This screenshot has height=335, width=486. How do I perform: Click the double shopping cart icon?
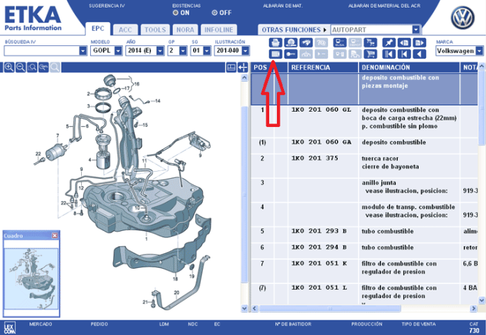pyautogui.click(x=370, y=43)
